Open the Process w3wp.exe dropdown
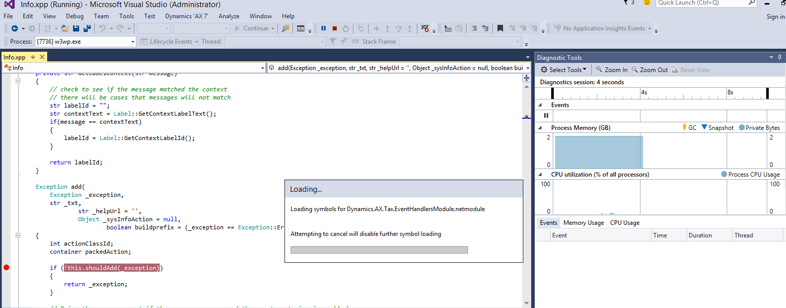The width and height of the screenshot is (786, 308). tap(133, 42)
